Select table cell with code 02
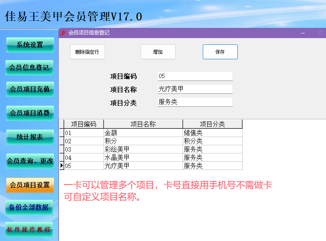326x241 pixels. pos(84,141)
